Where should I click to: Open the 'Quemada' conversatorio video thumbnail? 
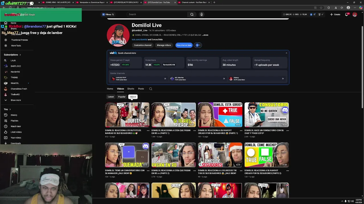127,155
